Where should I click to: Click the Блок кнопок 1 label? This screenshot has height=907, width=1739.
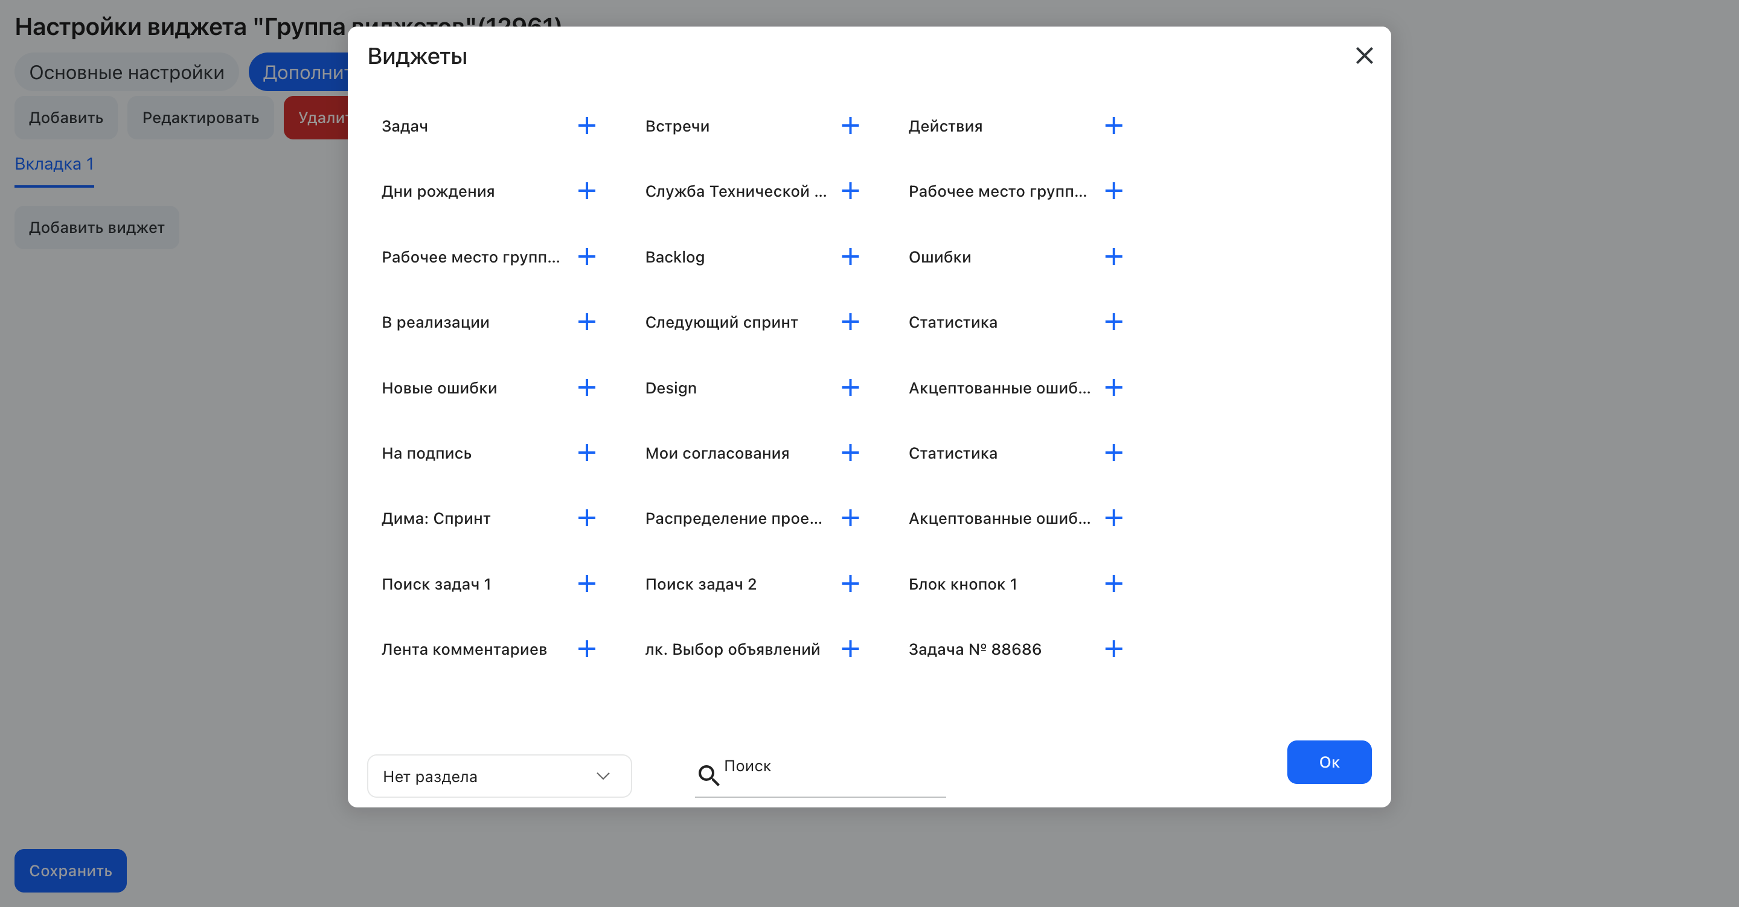[x=962, y=584]
